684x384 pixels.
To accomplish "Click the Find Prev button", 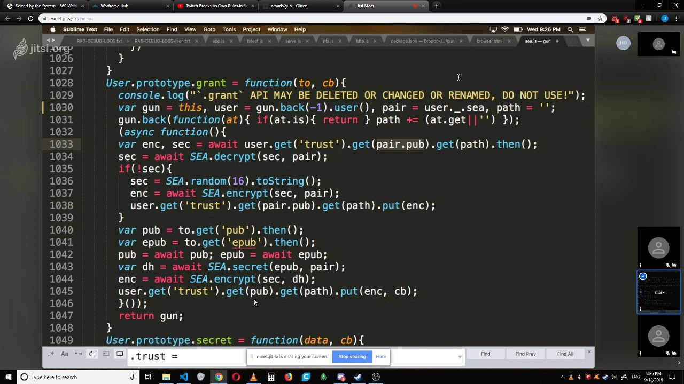I will [x=525, y=354].
